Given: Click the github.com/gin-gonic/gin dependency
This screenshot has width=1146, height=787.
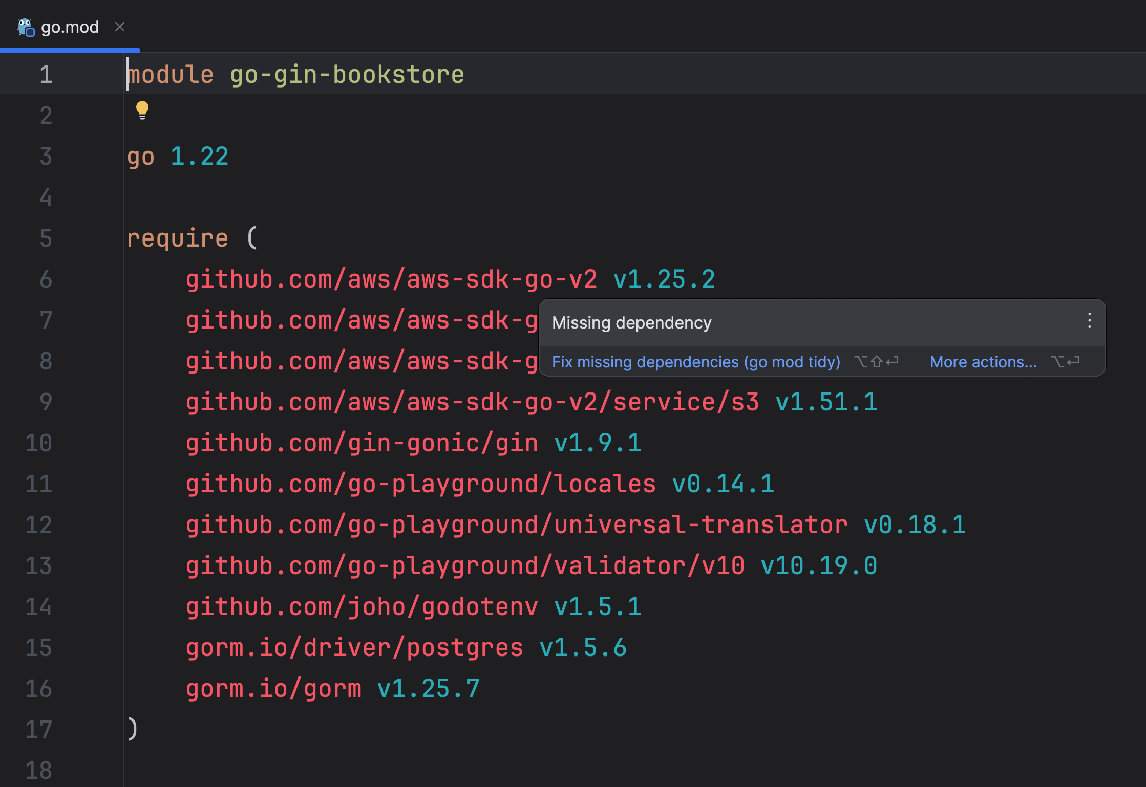Looking at the screenshot, I should pos(361,443).
